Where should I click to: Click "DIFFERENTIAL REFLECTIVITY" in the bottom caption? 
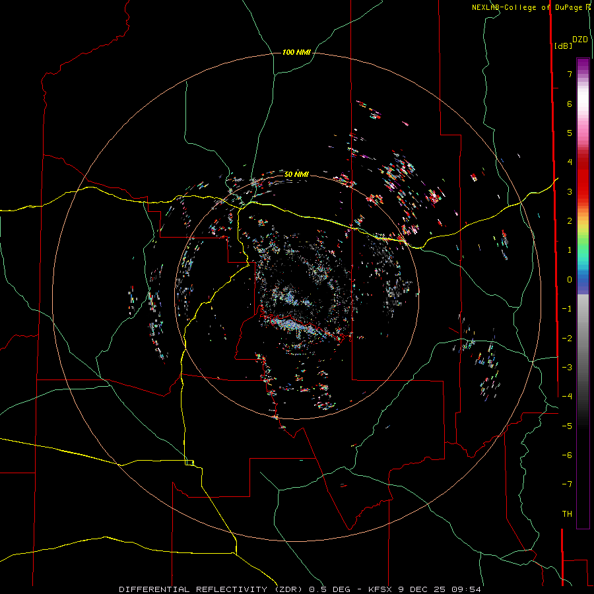coord(193,589)
